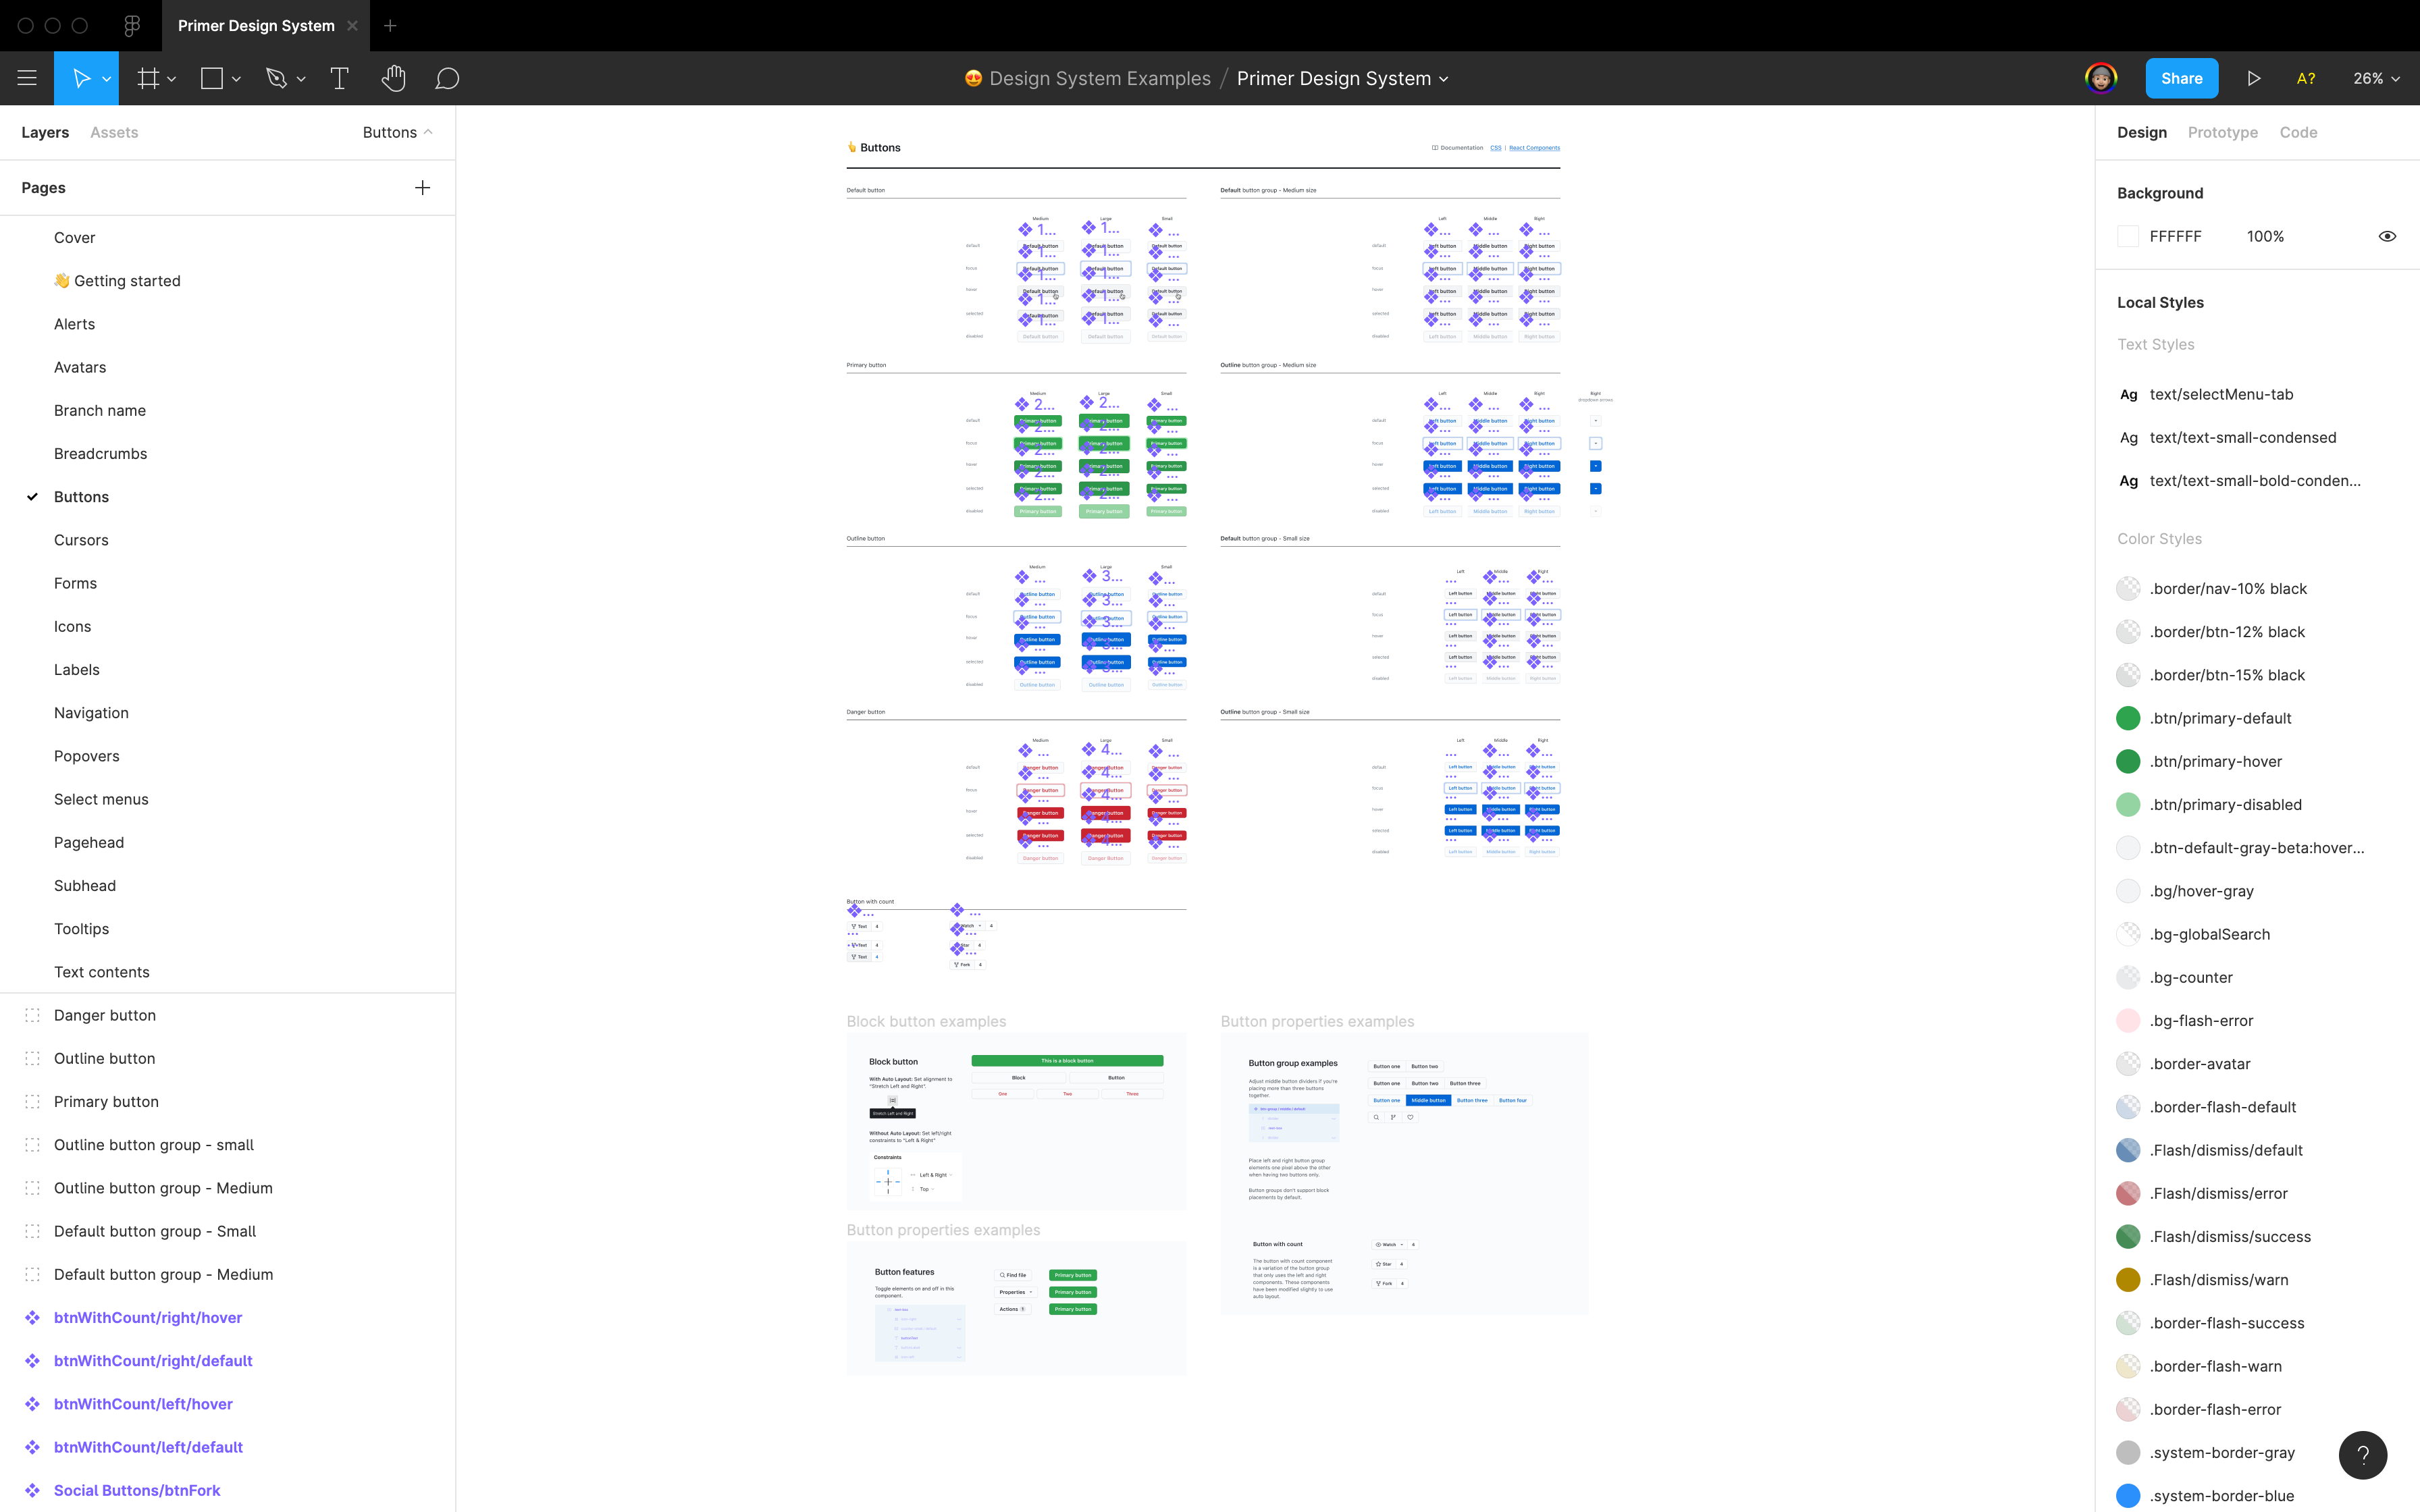Open the React Components link
This screenshot has height=1512, width=2420.
[1535, 147]
